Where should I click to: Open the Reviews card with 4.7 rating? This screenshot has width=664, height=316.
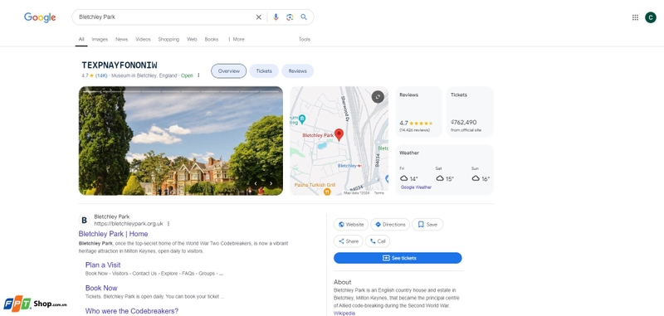[x=419, y=112]
